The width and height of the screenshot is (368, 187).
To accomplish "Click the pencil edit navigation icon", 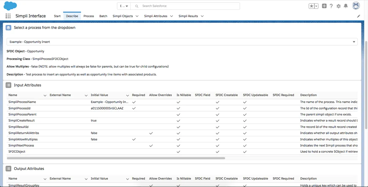I will [x=358, y=16].
